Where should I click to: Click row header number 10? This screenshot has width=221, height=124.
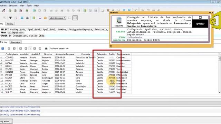coord(1,75)
